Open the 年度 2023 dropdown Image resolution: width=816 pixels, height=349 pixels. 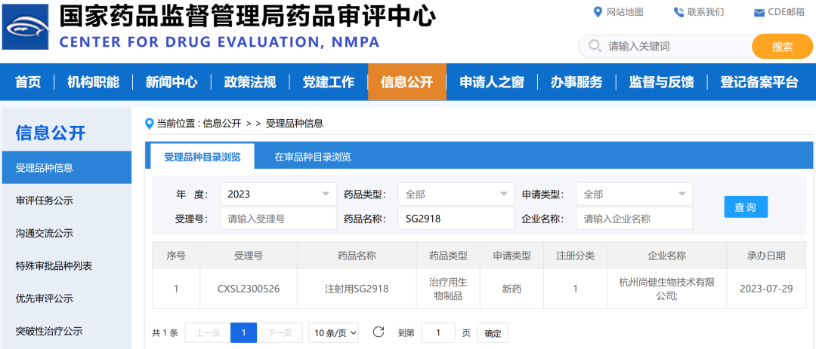pos(278,194)
